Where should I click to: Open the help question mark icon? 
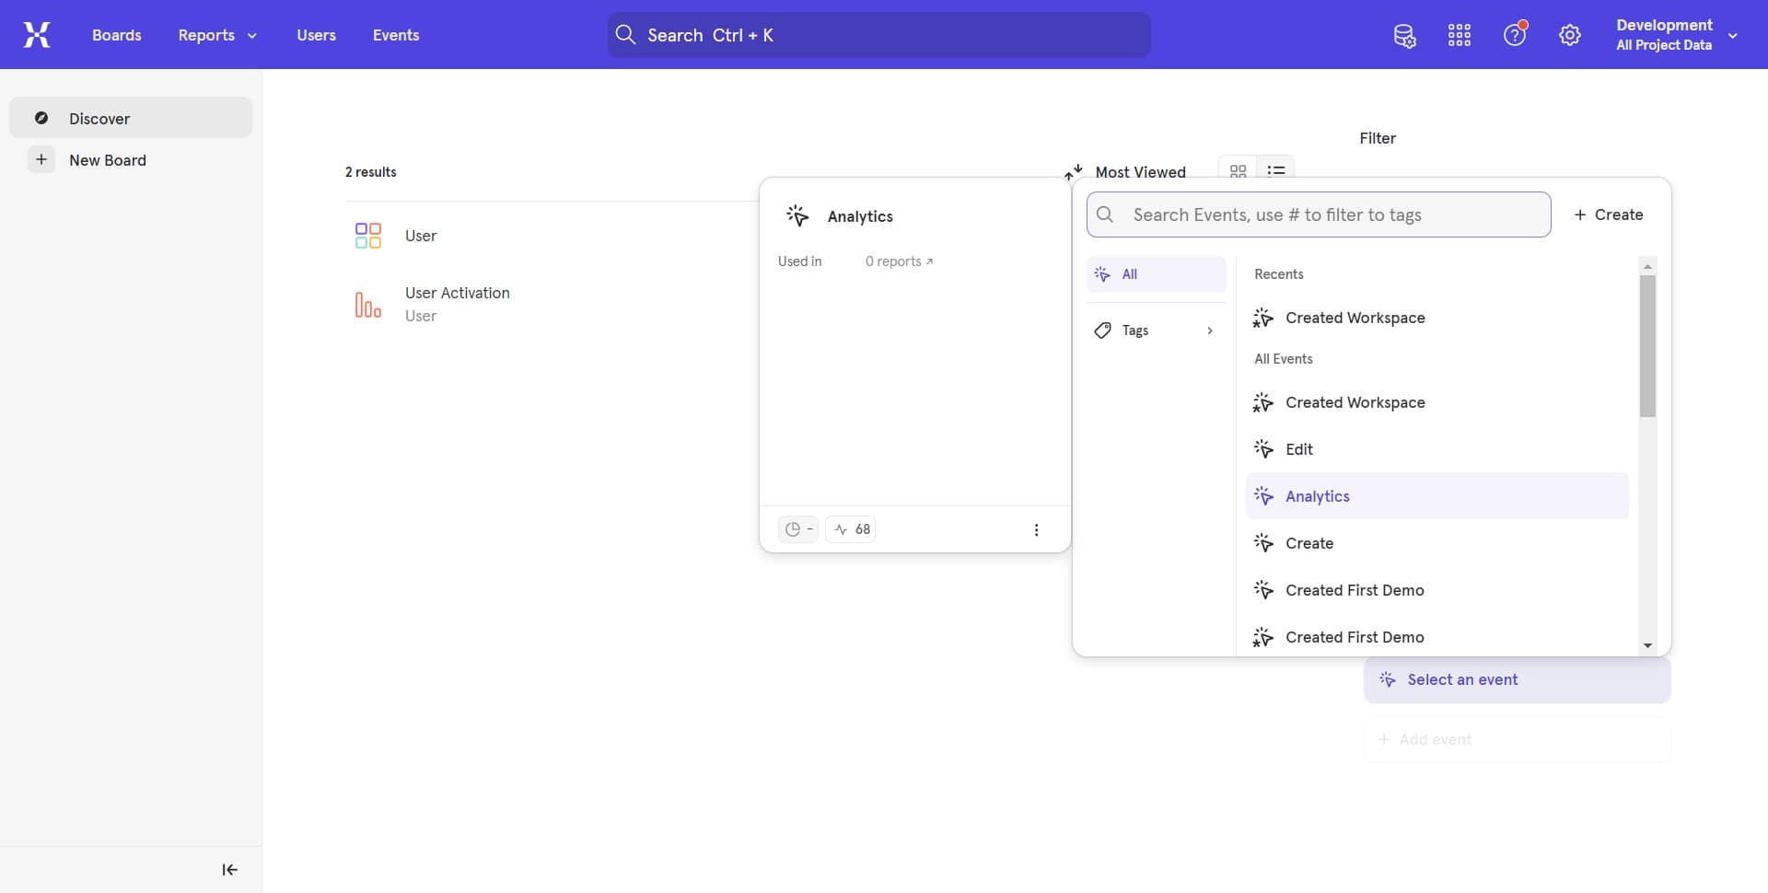coord(1515,36)
